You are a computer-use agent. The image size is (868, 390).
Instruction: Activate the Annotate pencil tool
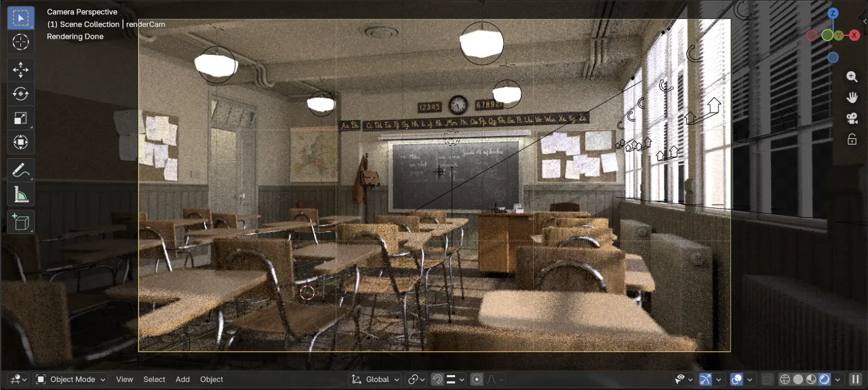point(21,170)
